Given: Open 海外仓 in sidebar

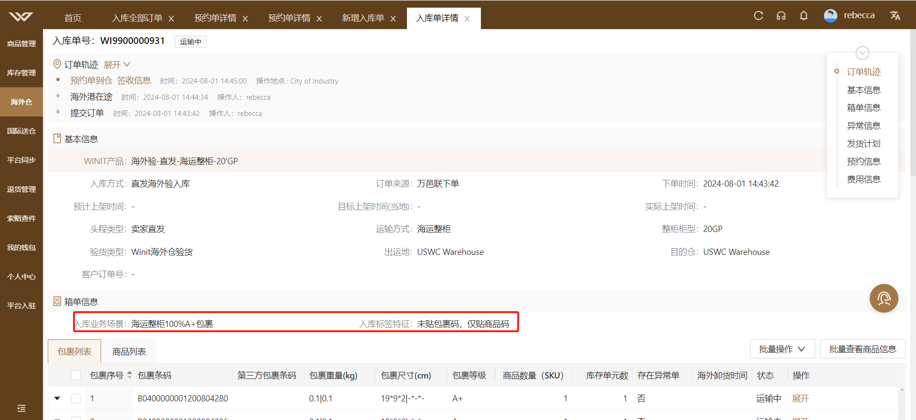Looking at the screenshot, I should pos(21,102).
